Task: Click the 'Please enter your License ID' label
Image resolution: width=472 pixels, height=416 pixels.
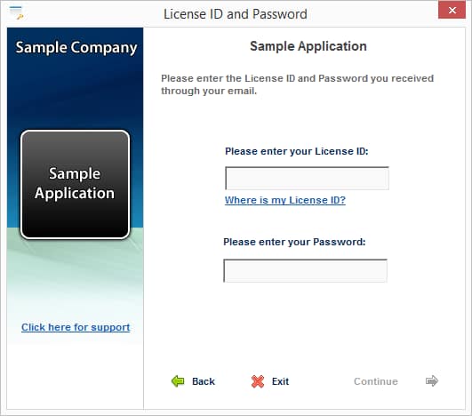Action: click(x=297, y=151)
